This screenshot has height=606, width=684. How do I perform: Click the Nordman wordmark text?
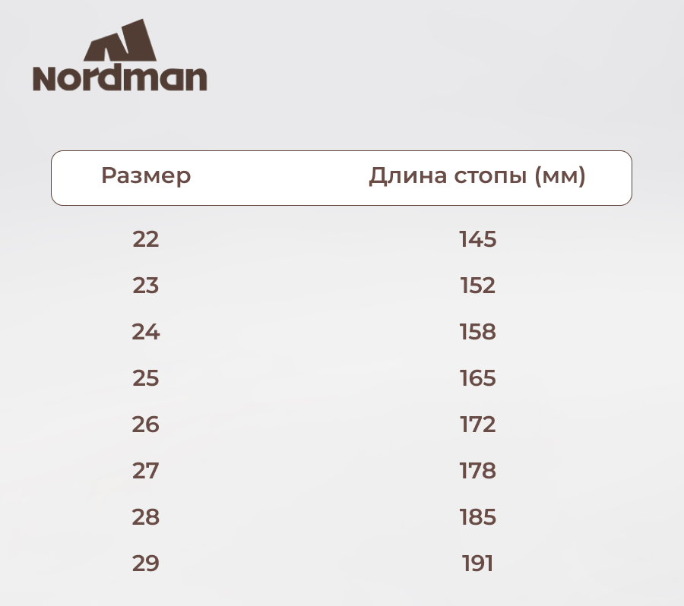click(x=120, y=78)
